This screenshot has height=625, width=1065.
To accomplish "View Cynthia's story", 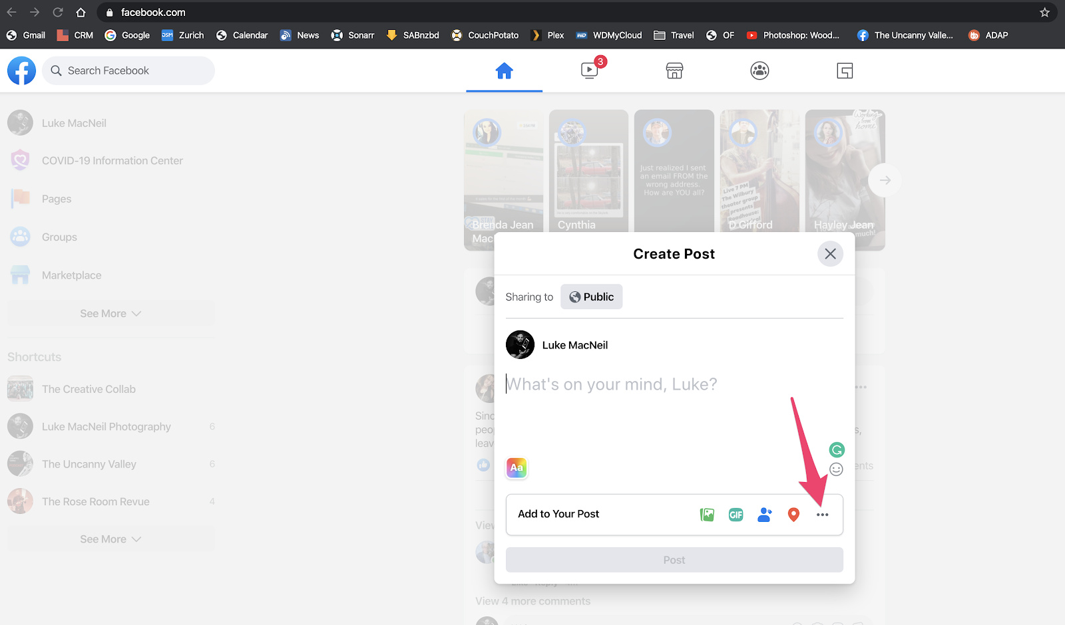I will [x=588, y=172].
